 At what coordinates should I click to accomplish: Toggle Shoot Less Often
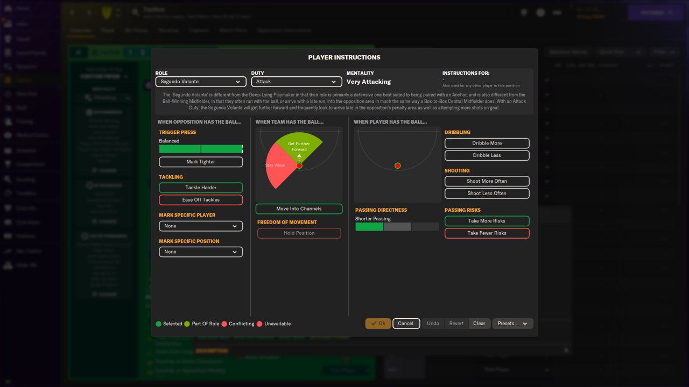pos(487,193)
